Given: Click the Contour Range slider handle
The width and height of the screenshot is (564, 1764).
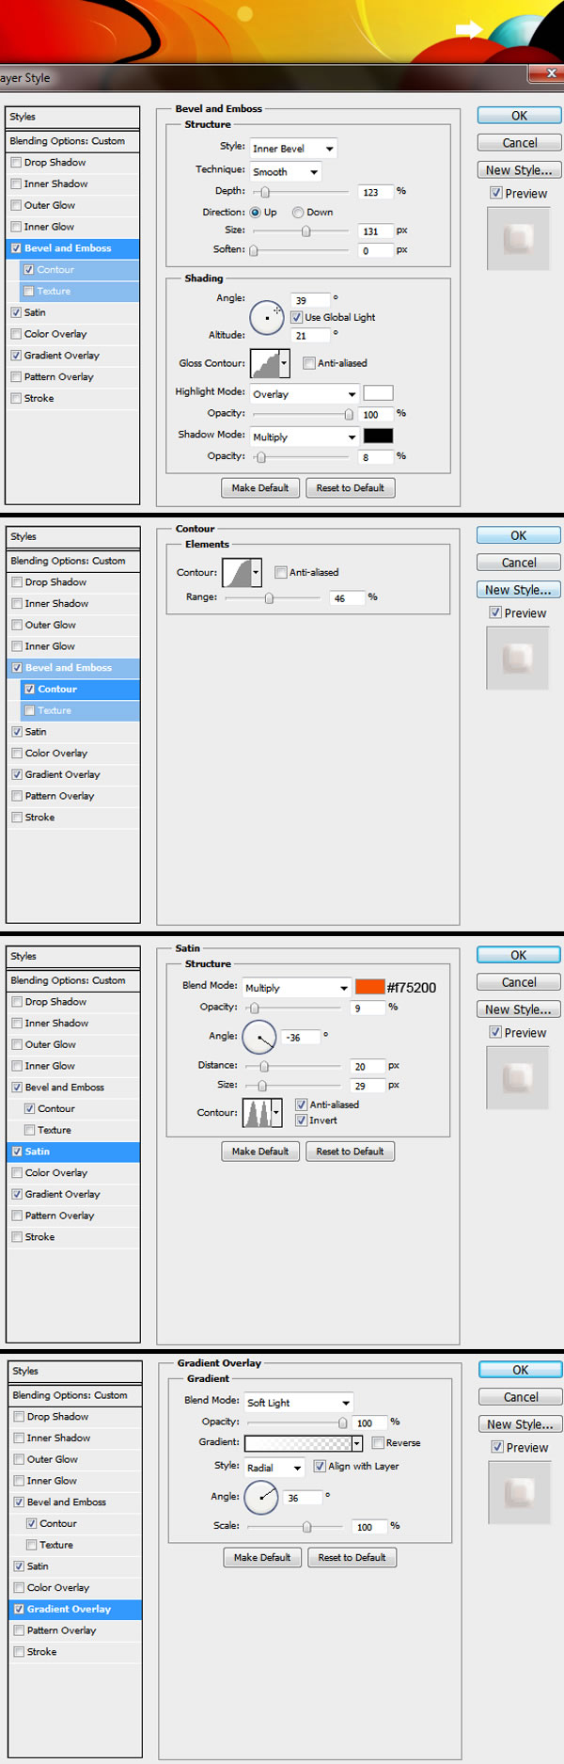Looking at the screenshot, I should tap(270, 598).
